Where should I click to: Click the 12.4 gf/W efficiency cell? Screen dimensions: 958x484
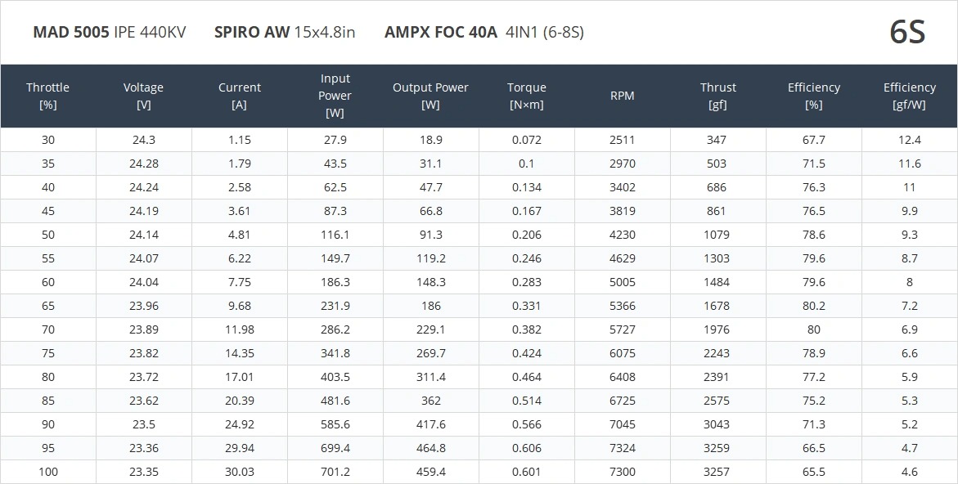909,140
